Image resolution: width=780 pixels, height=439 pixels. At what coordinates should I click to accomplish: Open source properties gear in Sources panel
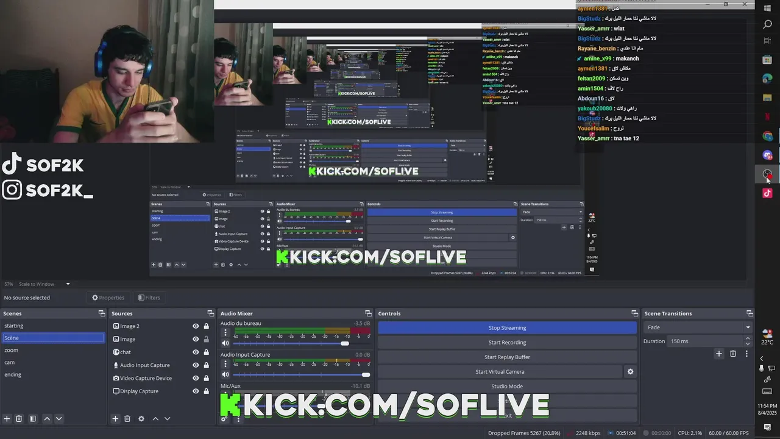(141, 419)
